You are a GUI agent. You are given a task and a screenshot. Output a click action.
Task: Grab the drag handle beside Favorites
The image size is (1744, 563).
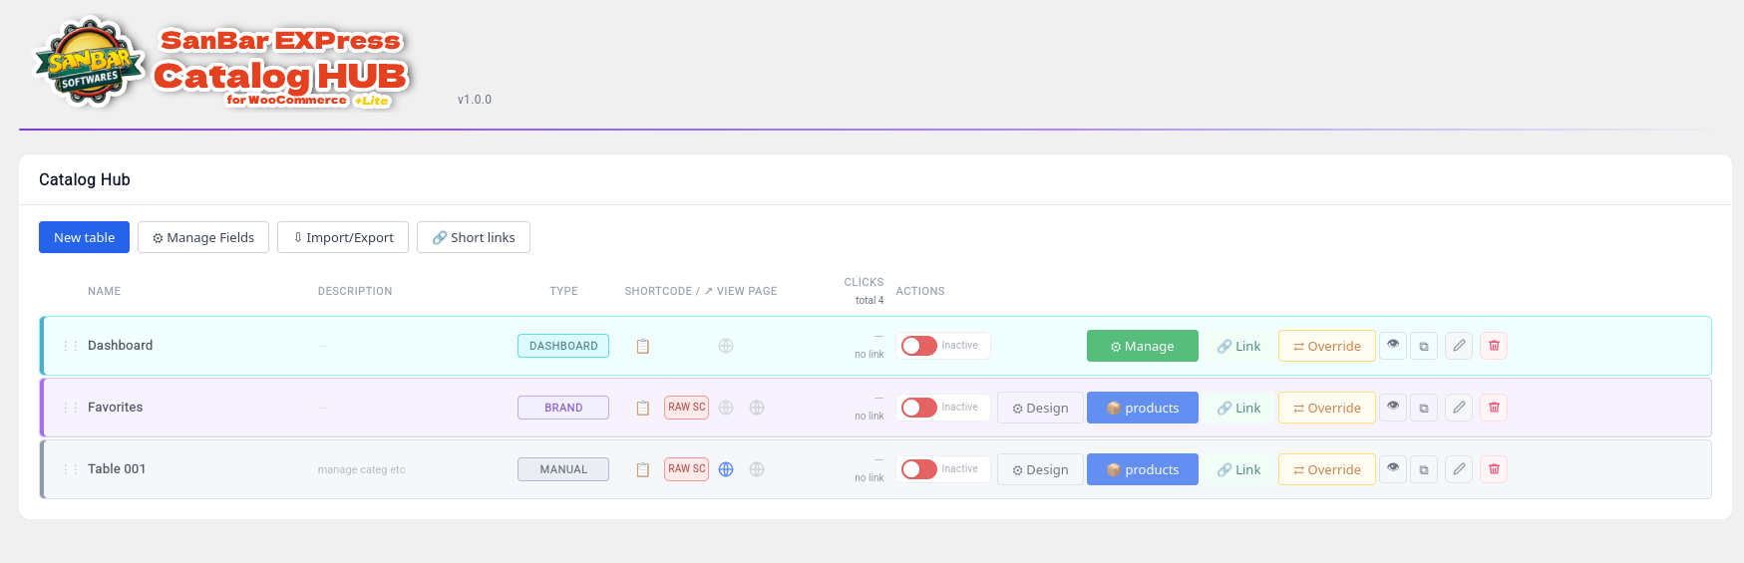click(70, 408)
